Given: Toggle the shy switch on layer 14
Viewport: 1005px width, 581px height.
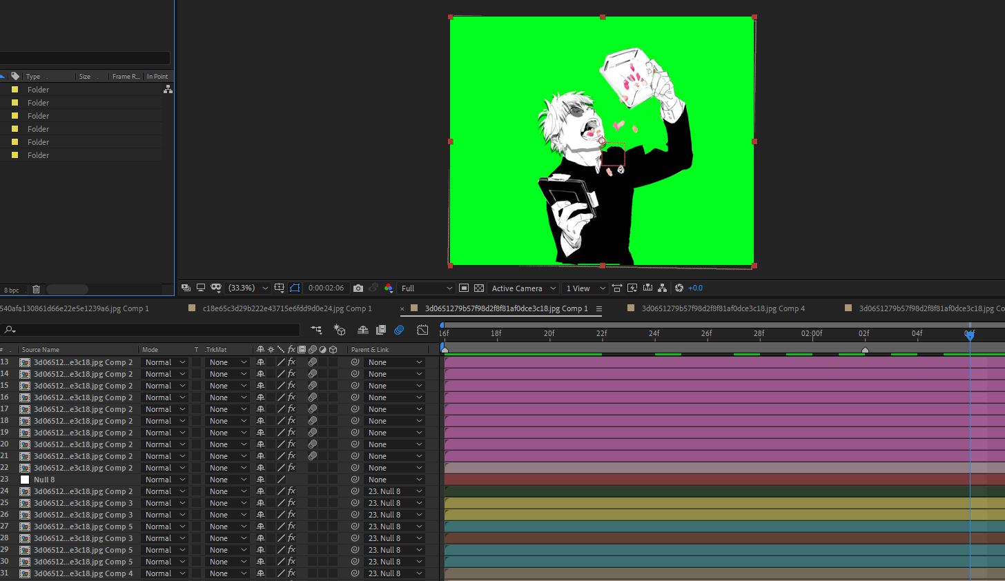Looking at the screenshot, I should [x=261, y=374].
